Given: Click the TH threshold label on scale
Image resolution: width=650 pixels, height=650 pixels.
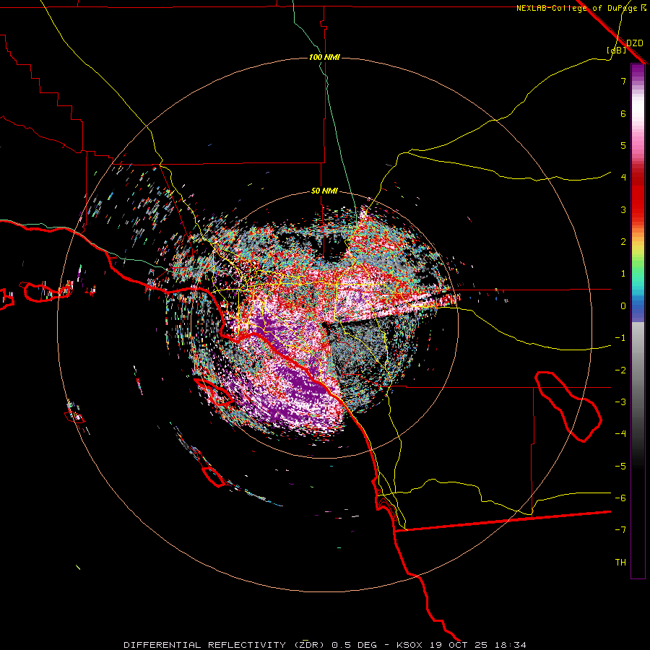Looking at the screenshot, I should [620, 563].
